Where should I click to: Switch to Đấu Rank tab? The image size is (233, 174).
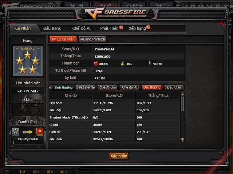click(52, 28)
